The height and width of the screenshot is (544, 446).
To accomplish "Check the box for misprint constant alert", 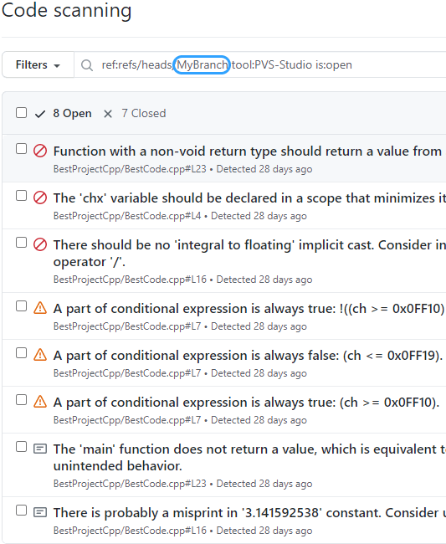I will pyautogui.click(x=22, y=511).
